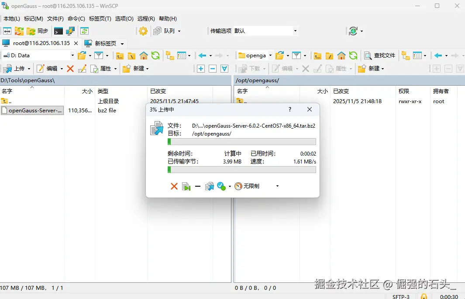This screenshot has height=299, width=465.
Task: Open the 标记(M) menu
Action: click(x=34, y=19)
